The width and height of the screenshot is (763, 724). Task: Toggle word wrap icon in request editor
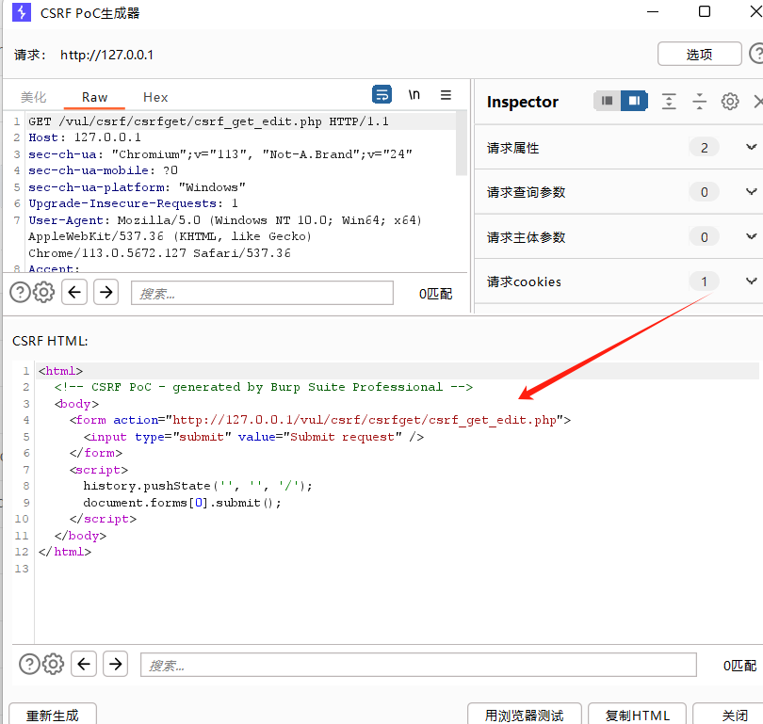pos(382,94)
